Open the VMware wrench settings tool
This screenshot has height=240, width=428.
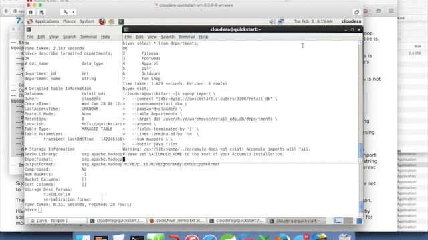pyautogui.click(x=66, y=12)
